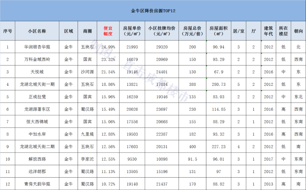Click the 沙河源 business district cell
This screenshot has width=306, height=190.
tap(88, 72)
